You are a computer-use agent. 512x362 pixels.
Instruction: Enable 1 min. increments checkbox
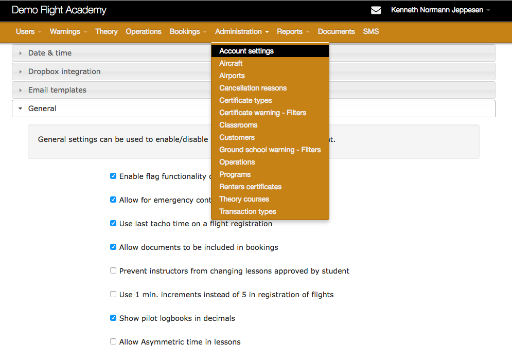[x=113, y=295]
